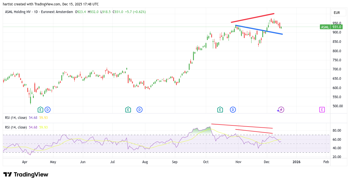The width and height of the screenshot is (350, 183).
Task: Open the earnings marker in mid-July
Action: (128, 110)
